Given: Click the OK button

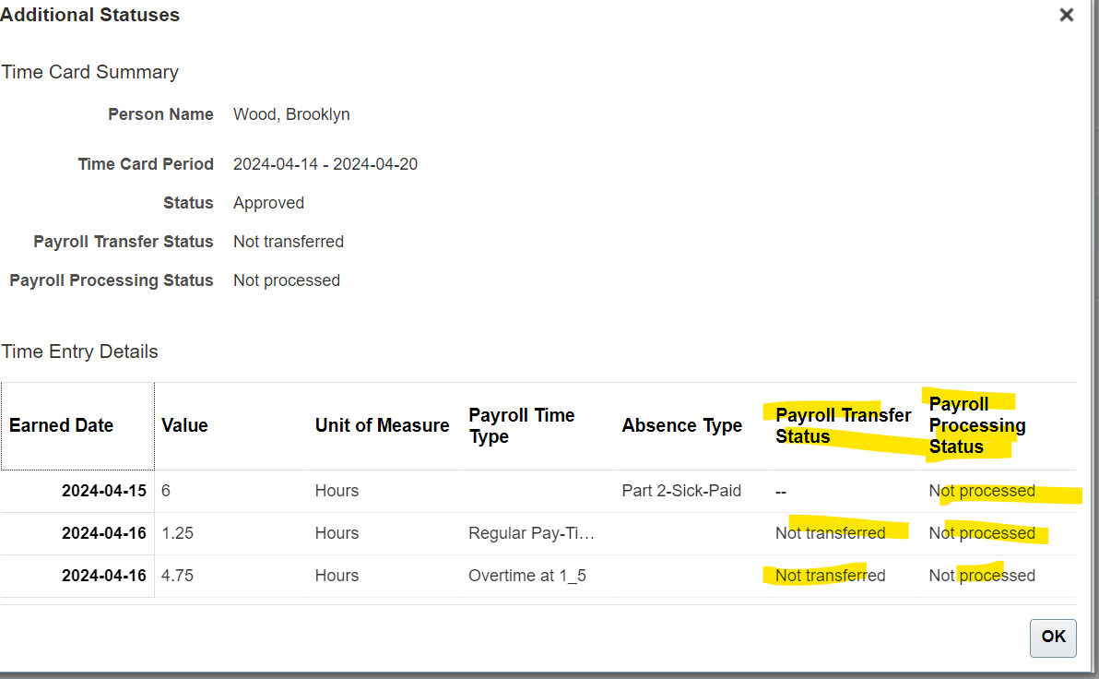Looking at the screenshot, I should [x=1052, y=637].
